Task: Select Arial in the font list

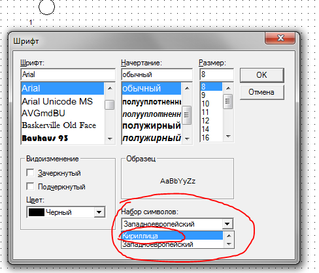Action: click(x=63, y=88)
